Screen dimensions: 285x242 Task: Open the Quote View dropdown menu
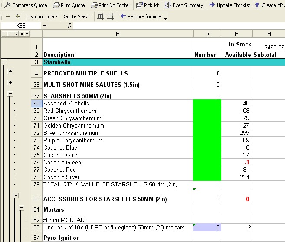click(x=77, y=16)
